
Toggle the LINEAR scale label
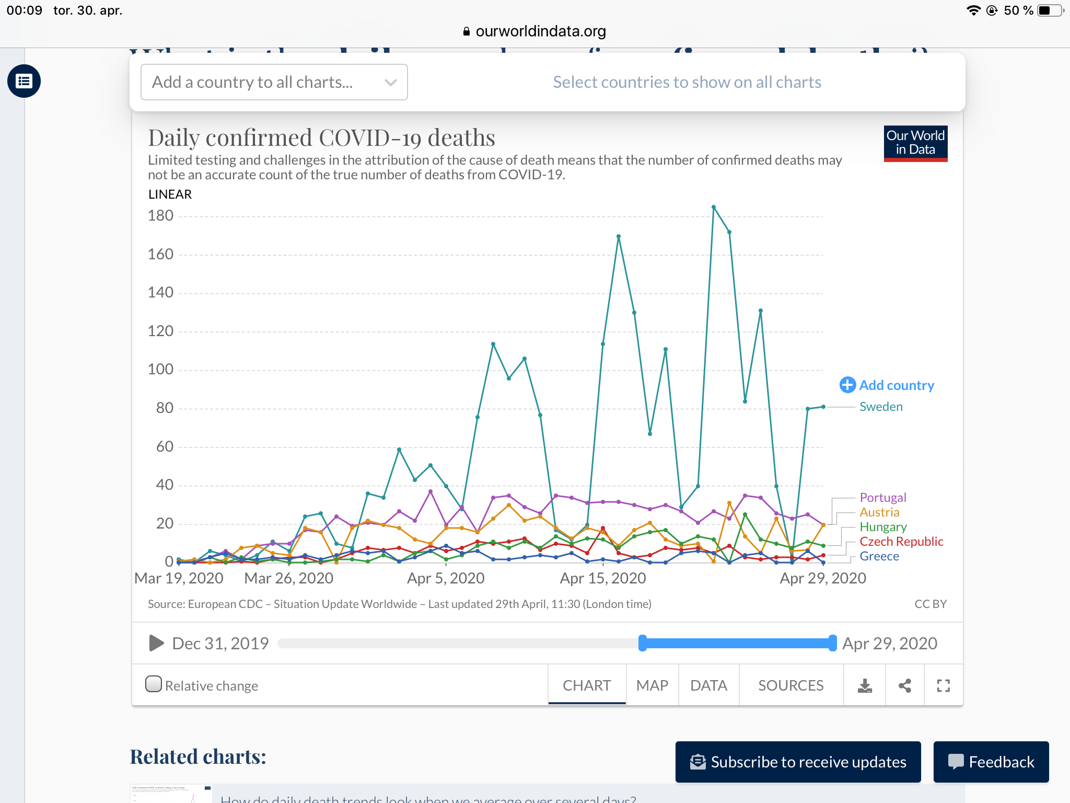point(170,194)
